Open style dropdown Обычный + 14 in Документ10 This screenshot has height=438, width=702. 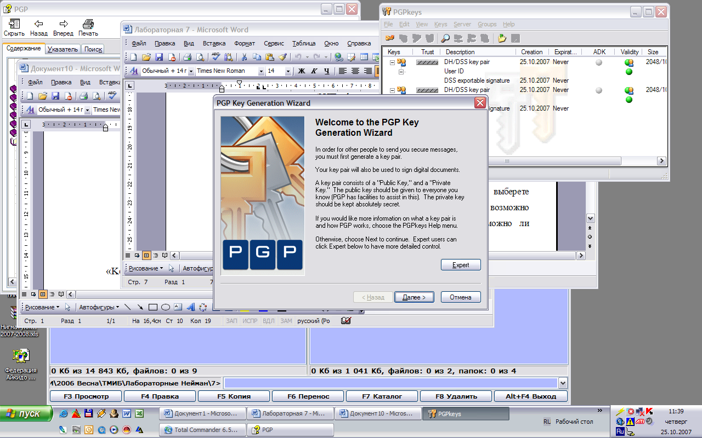pos(87,109)
